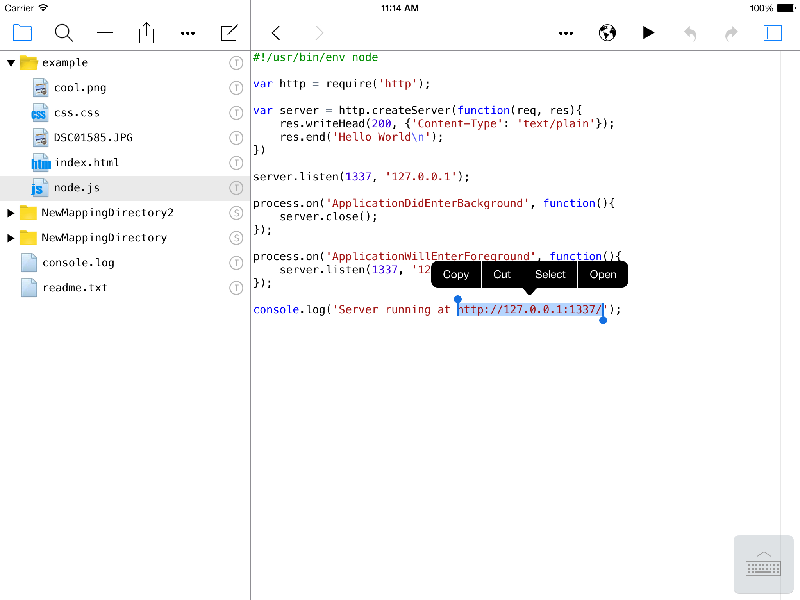This screenshot has height=600, width=800.
Task: Open index.html in file tree
Action: [87, 163]
